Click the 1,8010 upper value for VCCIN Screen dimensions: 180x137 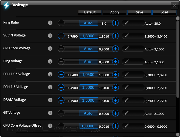click(104, 36)
